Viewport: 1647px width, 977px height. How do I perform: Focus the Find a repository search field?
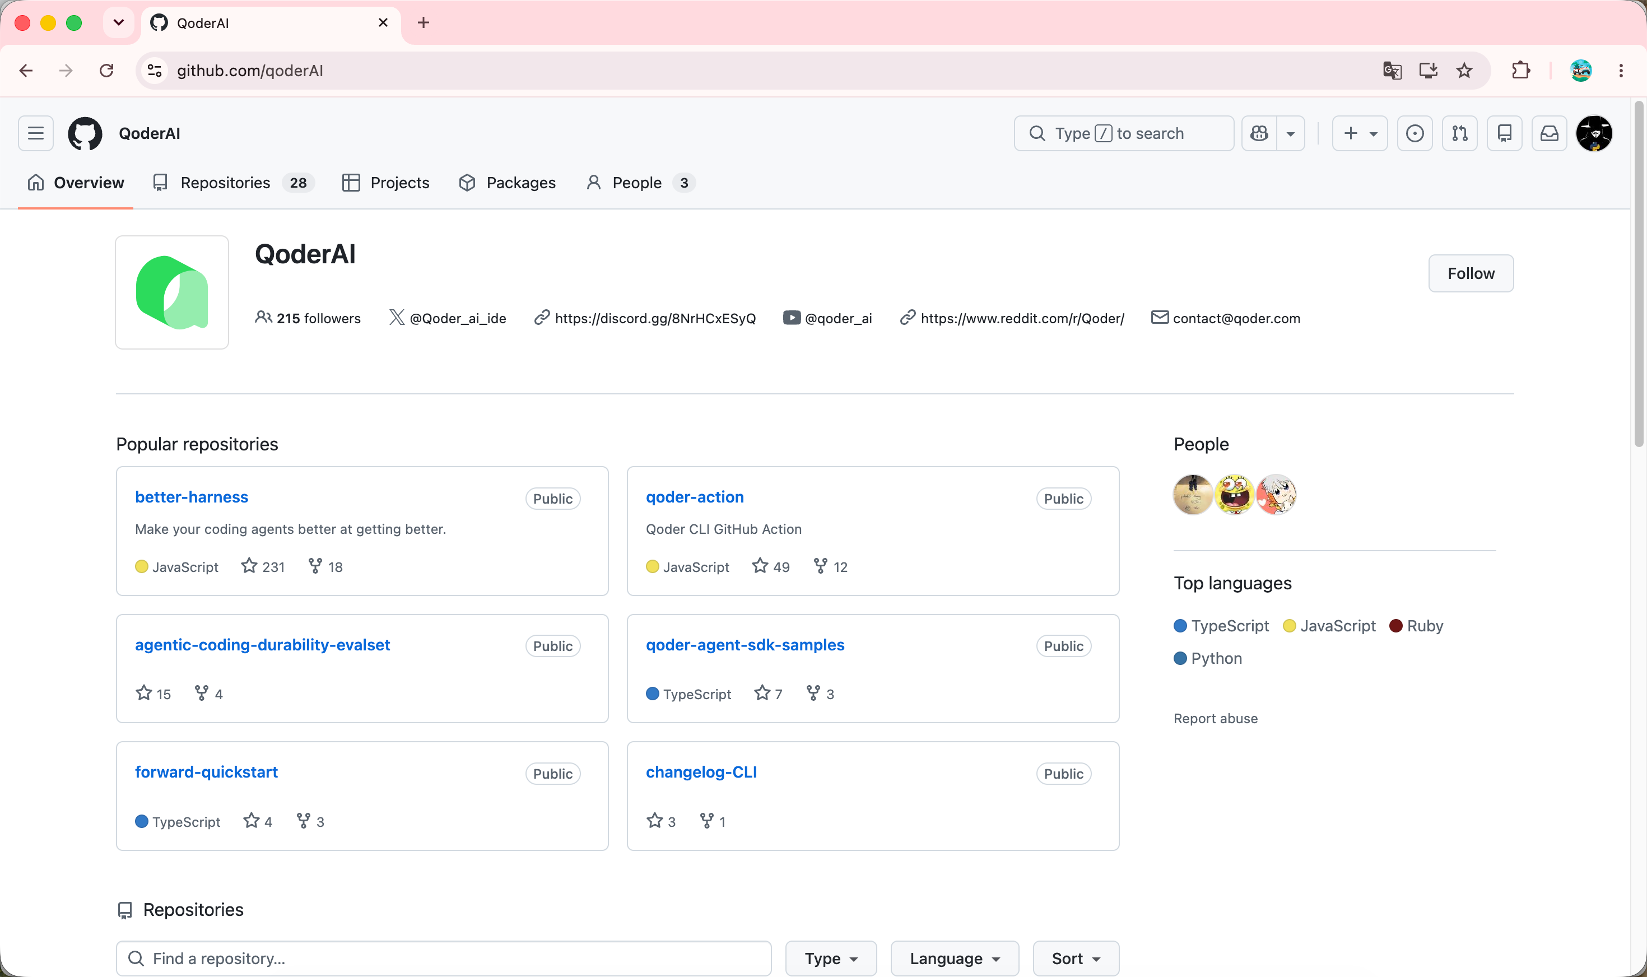444,959
